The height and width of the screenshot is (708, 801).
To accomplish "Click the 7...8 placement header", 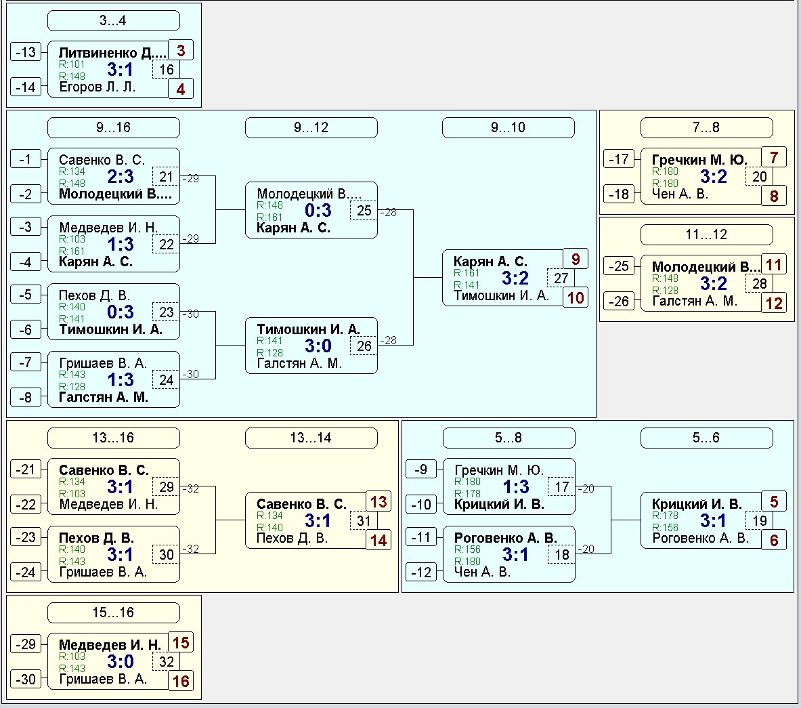I will 706,127.
